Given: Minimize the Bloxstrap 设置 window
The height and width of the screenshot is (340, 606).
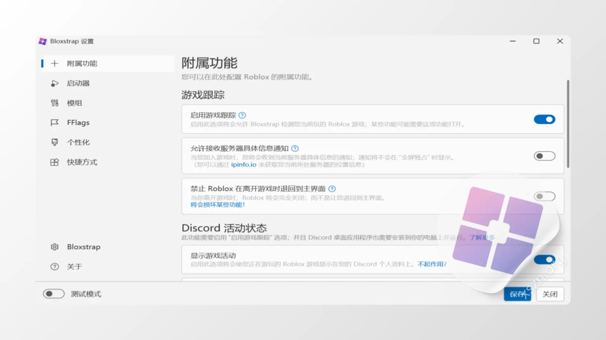Looking at the screenshot, I should (x=513, y=41).
